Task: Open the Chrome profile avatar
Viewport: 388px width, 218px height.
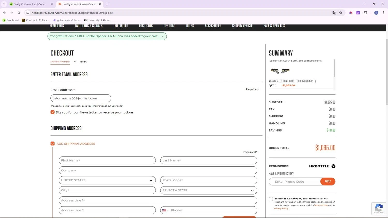Action: pos(376,13)
